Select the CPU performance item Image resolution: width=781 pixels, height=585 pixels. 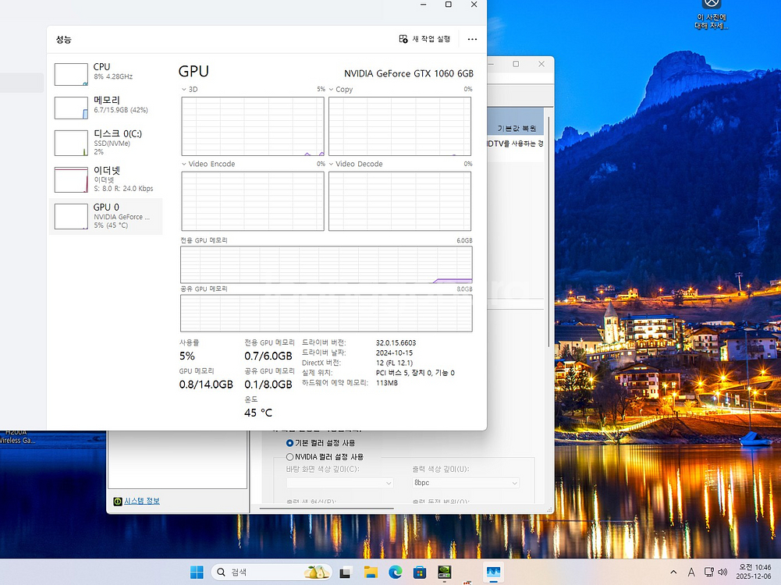pos(105,73)
